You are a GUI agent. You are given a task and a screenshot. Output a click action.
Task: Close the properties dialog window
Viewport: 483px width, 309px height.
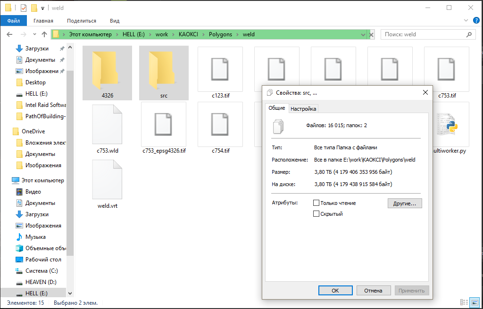(x=425, y=93)
